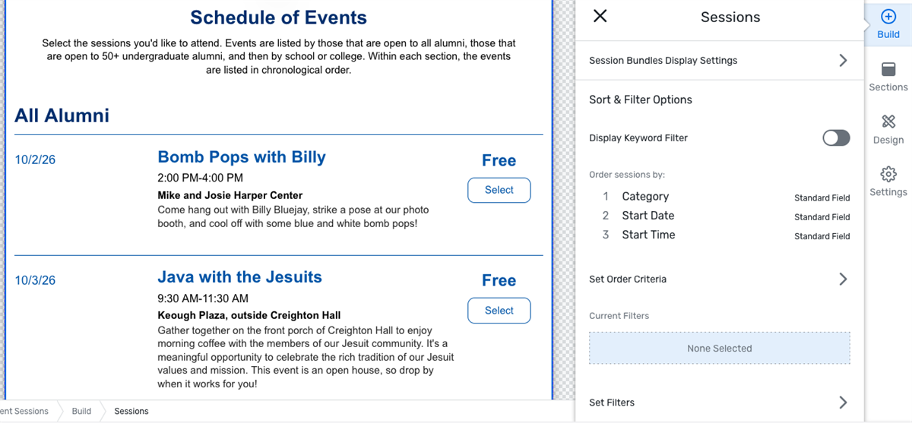Screen dimensions: 912x423
Task: Click the Schedule of Events heading
Action: 278,17
